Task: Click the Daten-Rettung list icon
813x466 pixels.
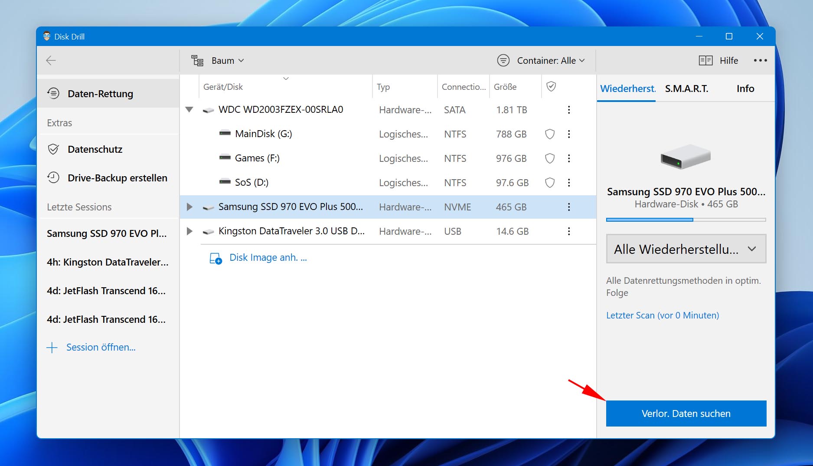Action: tap(53, 93)
